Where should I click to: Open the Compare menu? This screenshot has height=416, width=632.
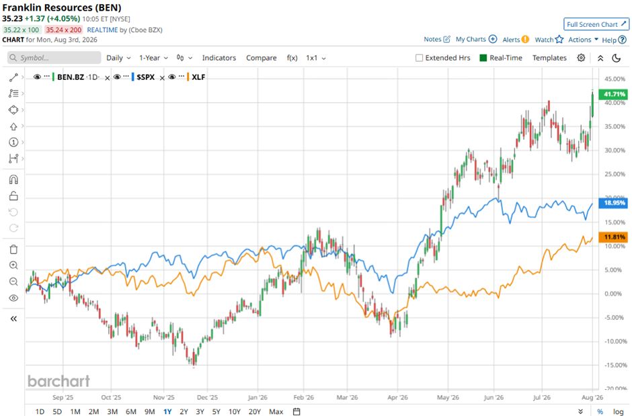point(261,58)
